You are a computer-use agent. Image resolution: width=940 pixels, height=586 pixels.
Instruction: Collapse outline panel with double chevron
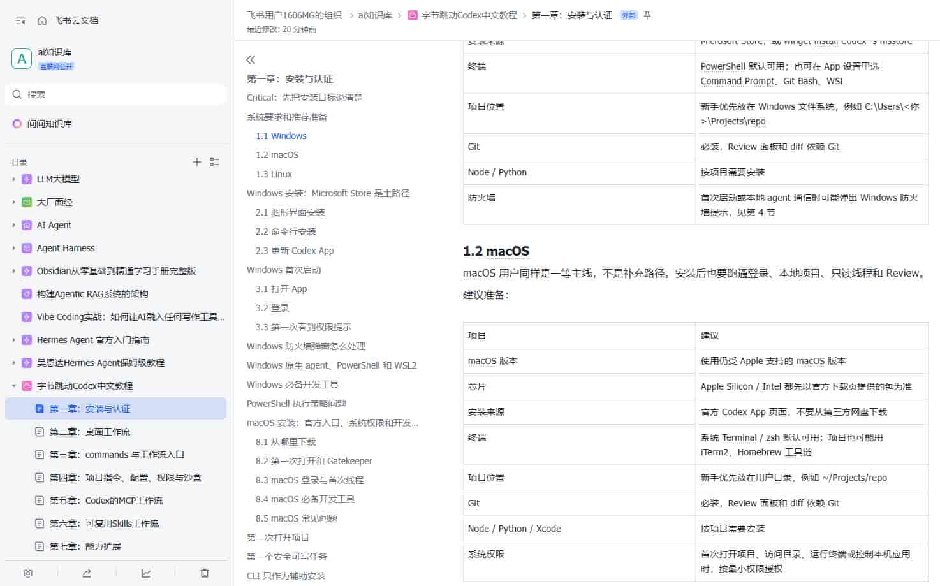pyautogui.click(x=251, y=60)
